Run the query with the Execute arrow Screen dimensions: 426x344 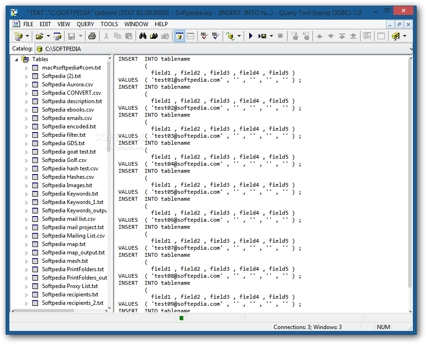(251, 36)
